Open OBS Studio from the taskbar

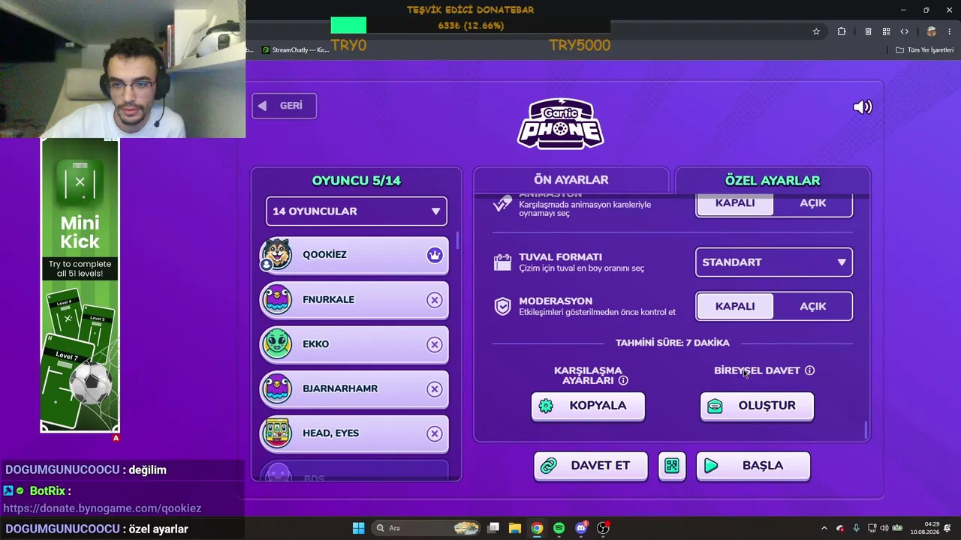[x=603, y=528]
